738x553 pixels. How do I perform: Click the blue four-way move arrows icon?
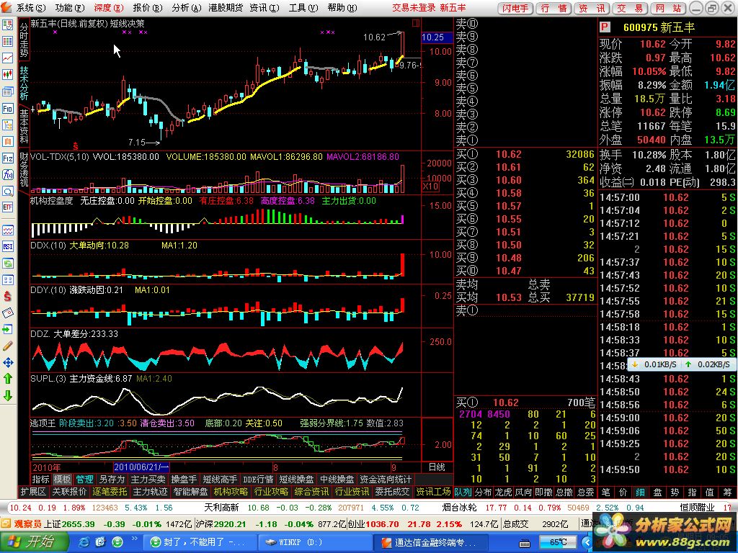(x=7, y=363)
